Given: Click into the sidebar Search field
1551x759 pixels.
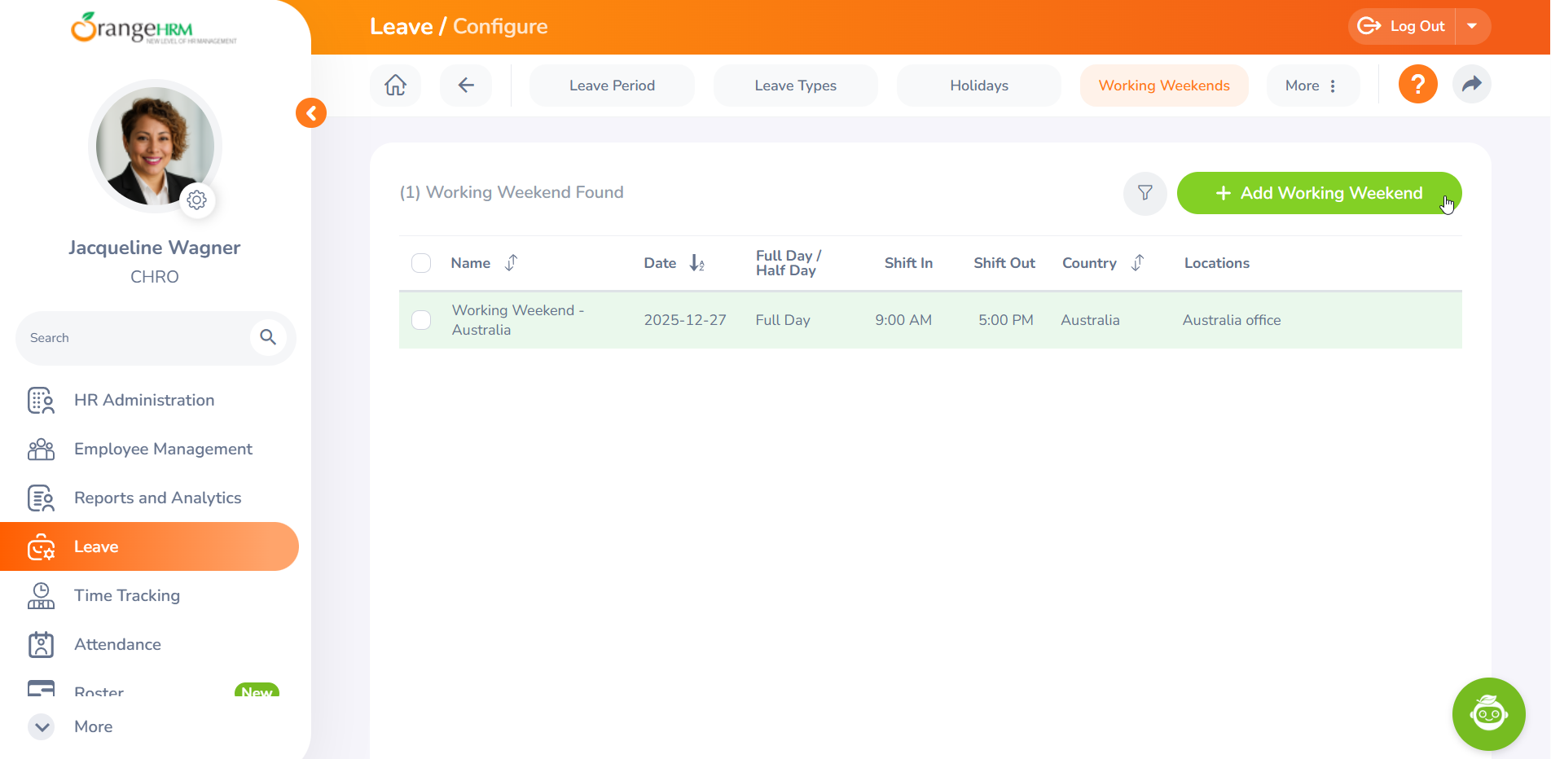Looking at the screenshot, I should [134, 338].
